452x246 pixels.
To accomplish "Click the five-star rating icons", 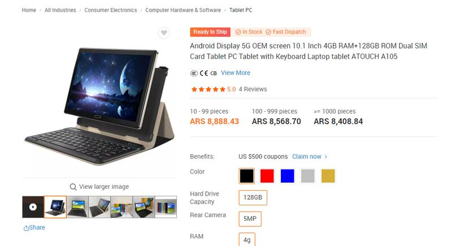I will [208, 89].
